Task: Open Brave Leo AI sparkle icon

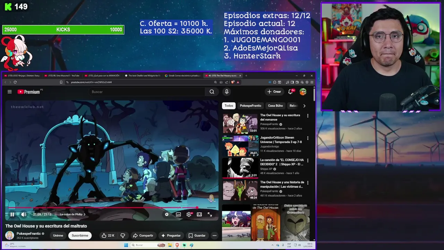Action: 302,82
